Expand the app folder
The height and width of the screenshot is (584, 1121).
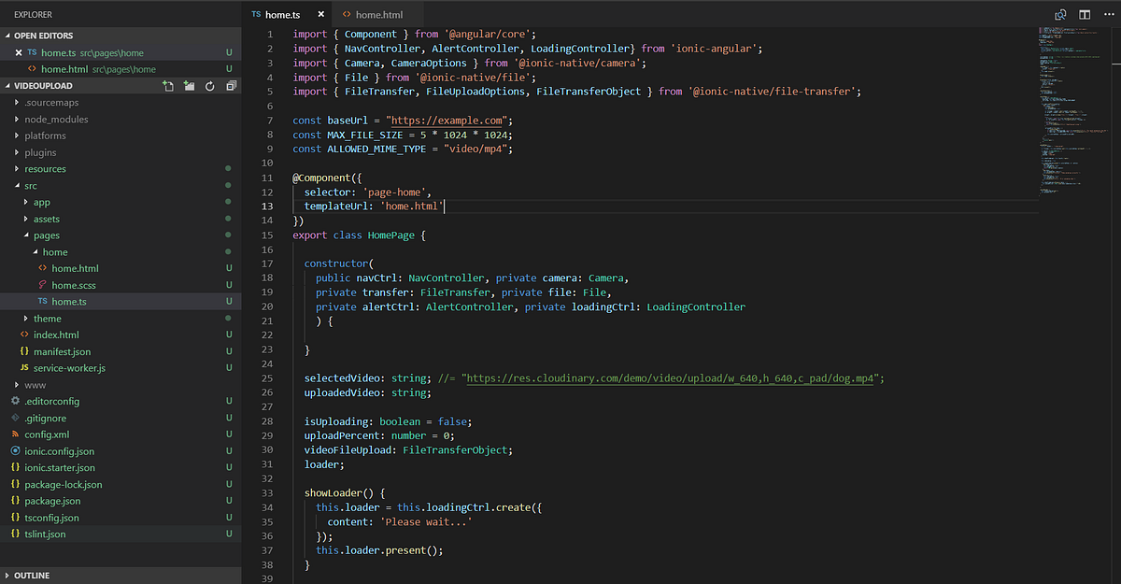coord(121,203)
